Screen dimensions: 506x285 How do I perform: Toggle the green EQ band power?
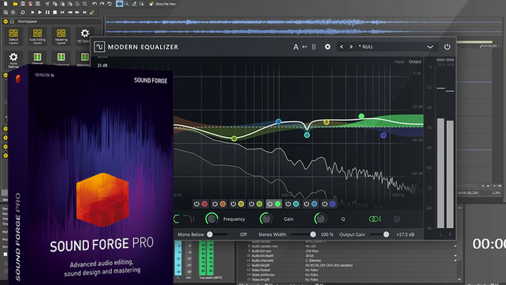(270, 204)
